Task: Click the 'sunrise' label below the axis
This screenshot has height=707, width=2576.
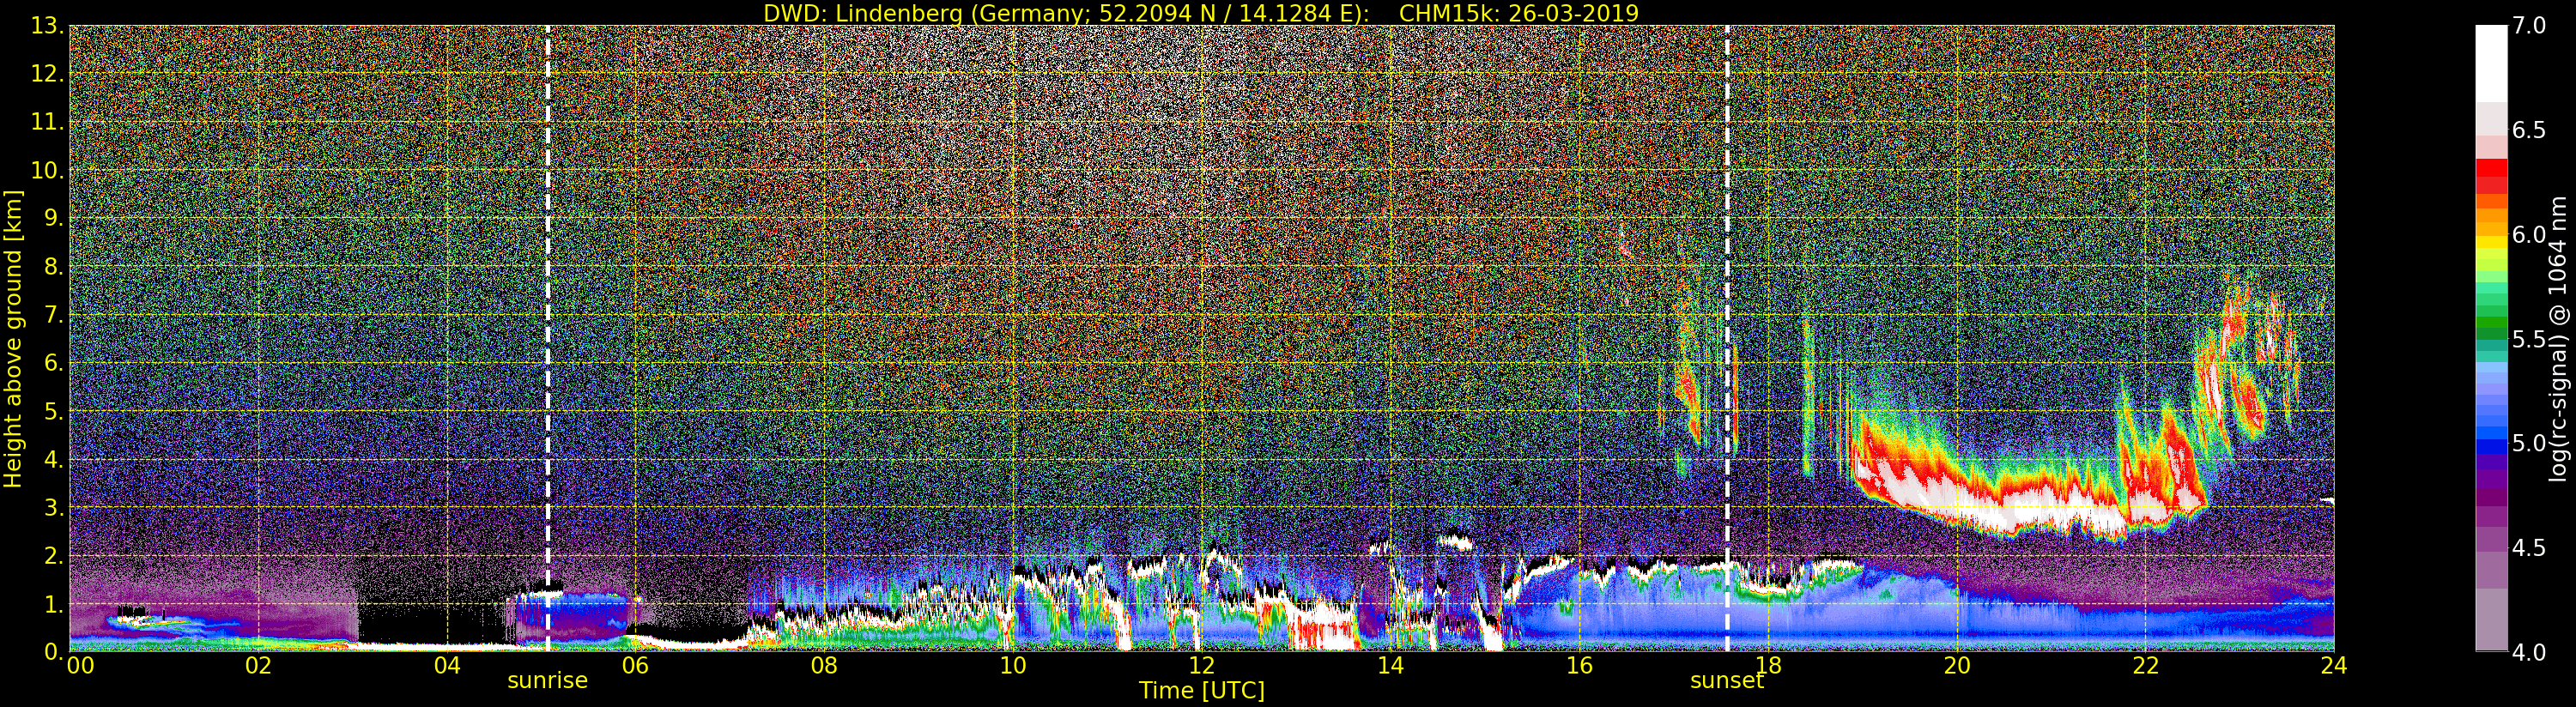Action: point(548,681)
